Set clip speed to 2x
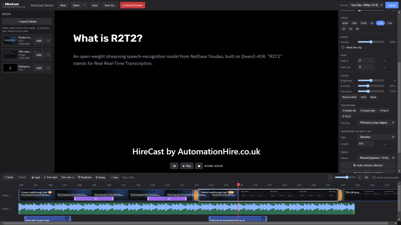This screenshot has width=401, height=225. tap(344, 29)
